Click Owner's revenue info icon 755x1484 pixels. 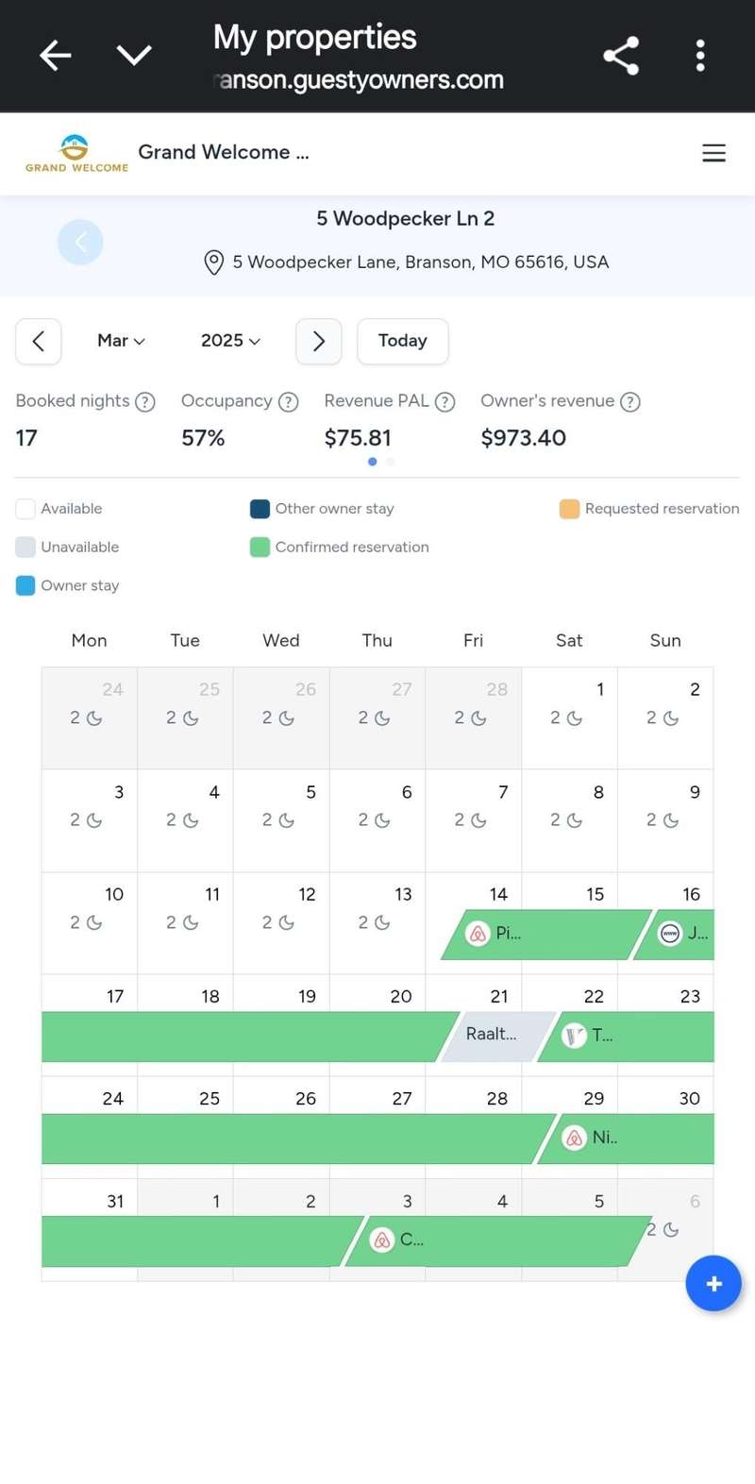pos(629,402)
